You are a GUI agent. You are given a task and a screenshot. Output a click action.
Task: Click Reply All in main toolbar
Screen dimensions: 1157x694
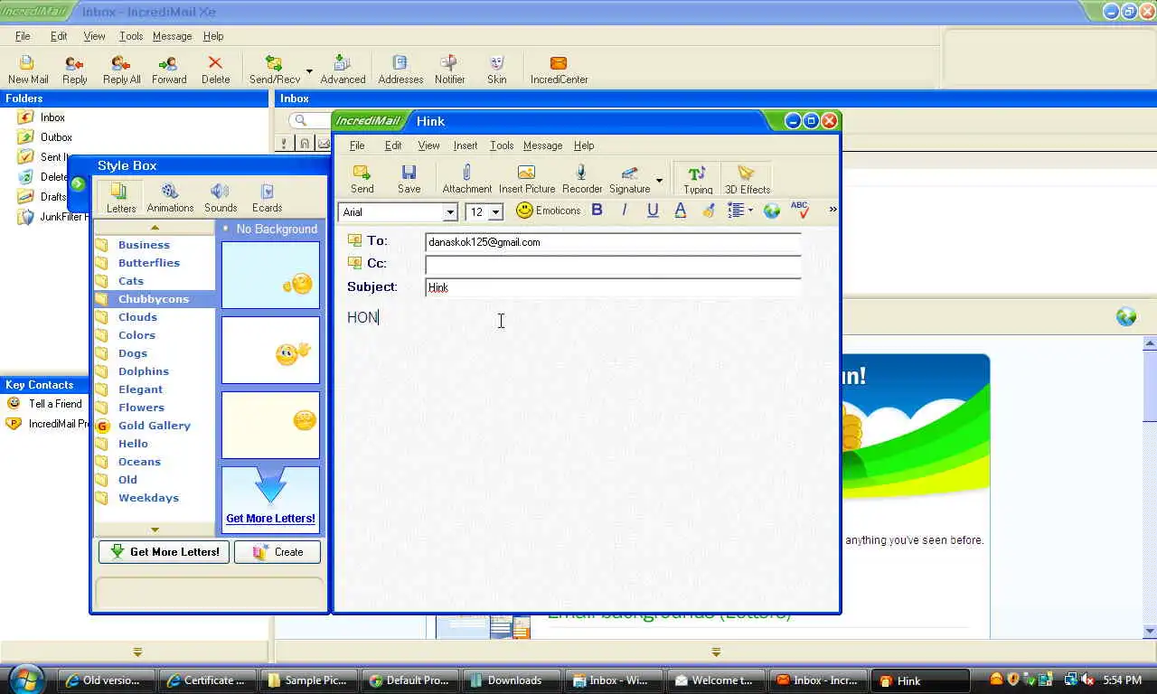point(121,70)
